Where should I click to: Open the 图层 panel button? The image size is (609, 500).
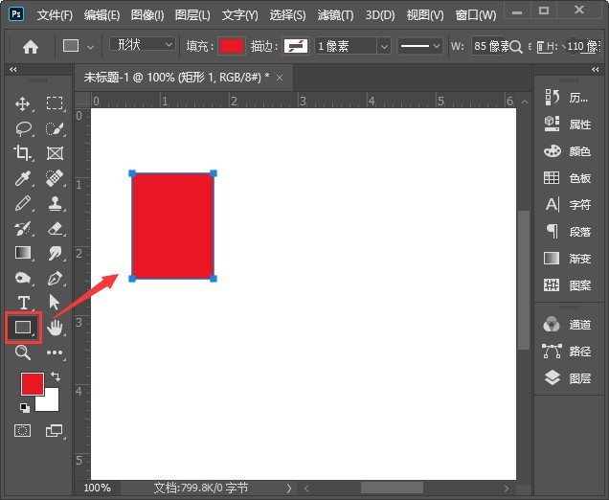pyautogui.click(x=569, y=378)
